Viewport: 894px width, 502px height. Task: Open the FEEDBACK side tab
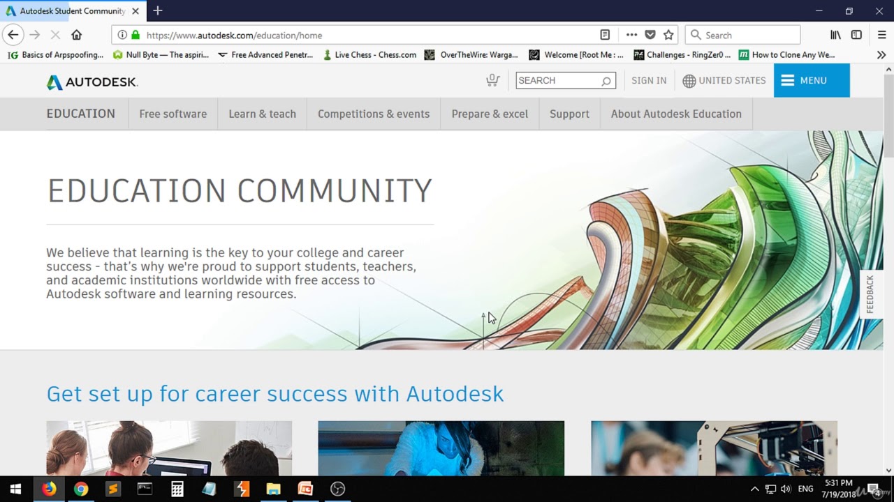click(871, 294)
